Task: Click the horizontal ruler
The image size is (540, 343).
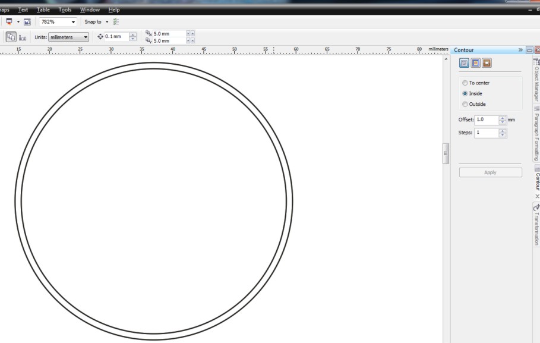Action: tap(224, 51)
